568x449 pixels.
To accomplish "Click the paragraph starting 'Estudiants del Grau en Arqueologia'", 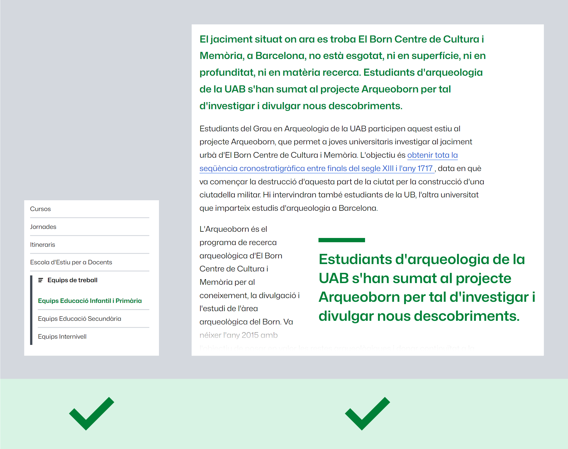I will 342,168.
